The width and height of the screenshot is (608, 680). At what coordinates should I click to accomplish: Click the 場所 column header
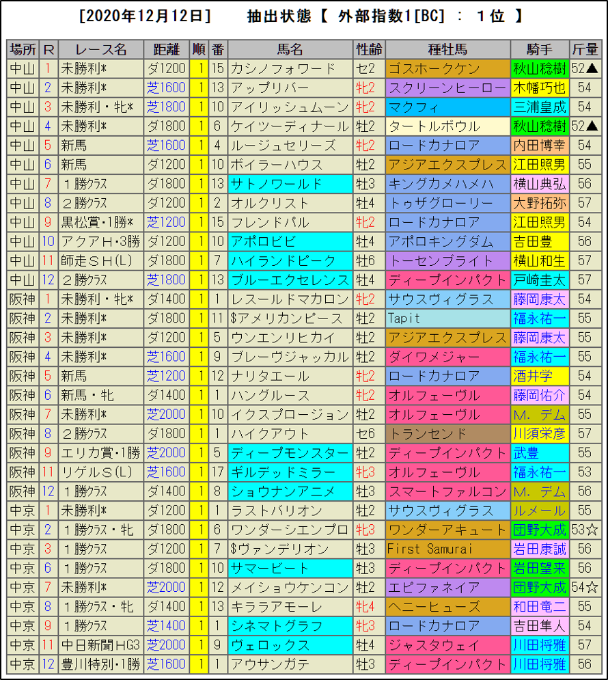point(23,50)
